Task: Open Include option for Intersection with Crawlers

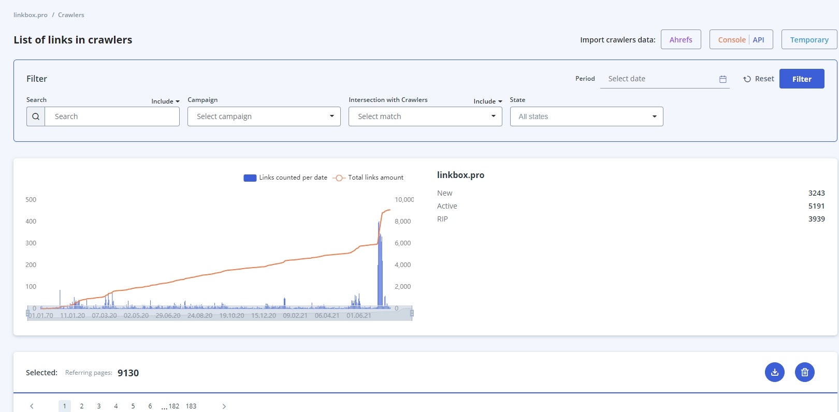Action: click(488, 101)
